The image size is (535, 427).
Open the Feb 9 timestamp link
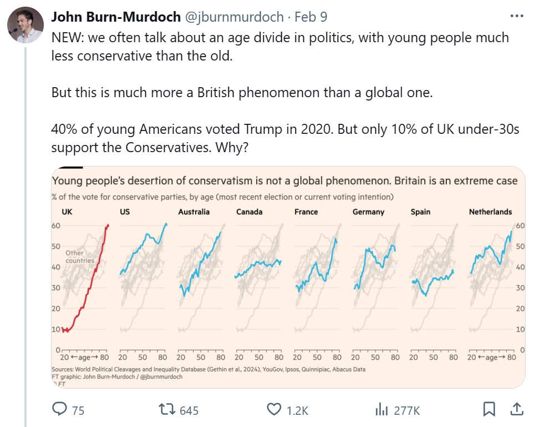pyautogui.click(x=311, y=17)
